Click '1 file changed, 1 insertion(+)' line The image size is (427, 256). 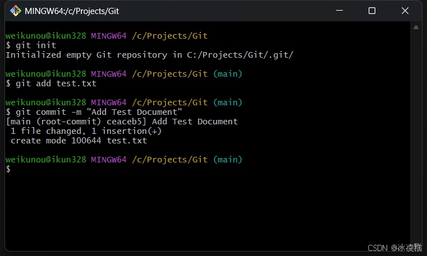[x=86, y=131]
